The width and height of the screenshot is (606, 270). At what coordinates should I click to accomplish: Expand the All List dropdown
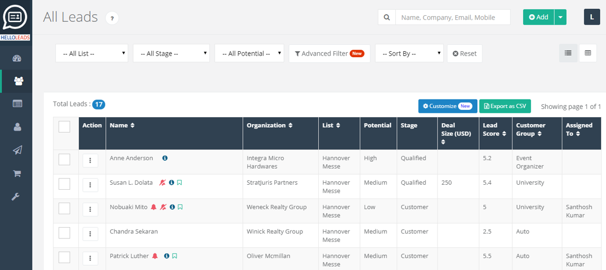pyautogui.click(x=92, y=53)
